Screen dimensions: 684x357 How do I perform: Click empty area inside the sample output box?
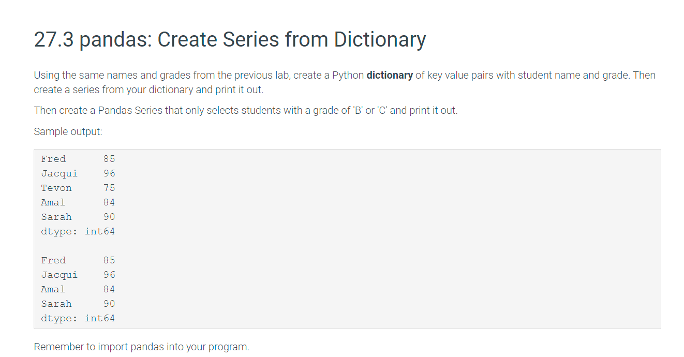388,238
